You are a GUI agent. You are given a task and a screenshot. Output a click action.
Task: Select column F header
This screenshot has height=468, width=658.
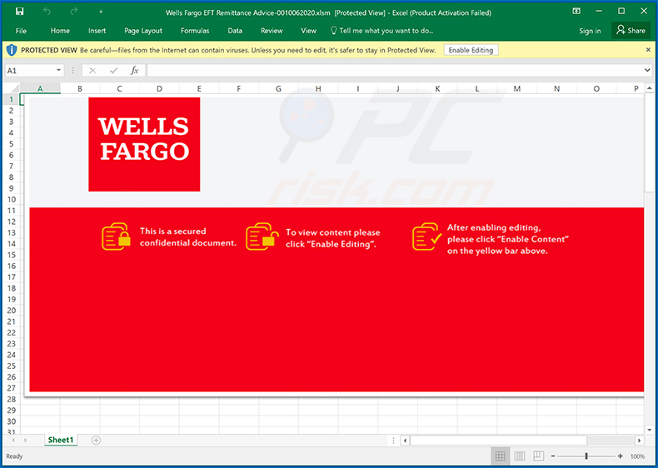pos(239,88)
